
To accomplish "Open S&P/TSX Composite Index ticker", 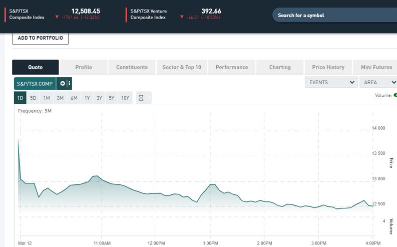I will tap(27, 14).
